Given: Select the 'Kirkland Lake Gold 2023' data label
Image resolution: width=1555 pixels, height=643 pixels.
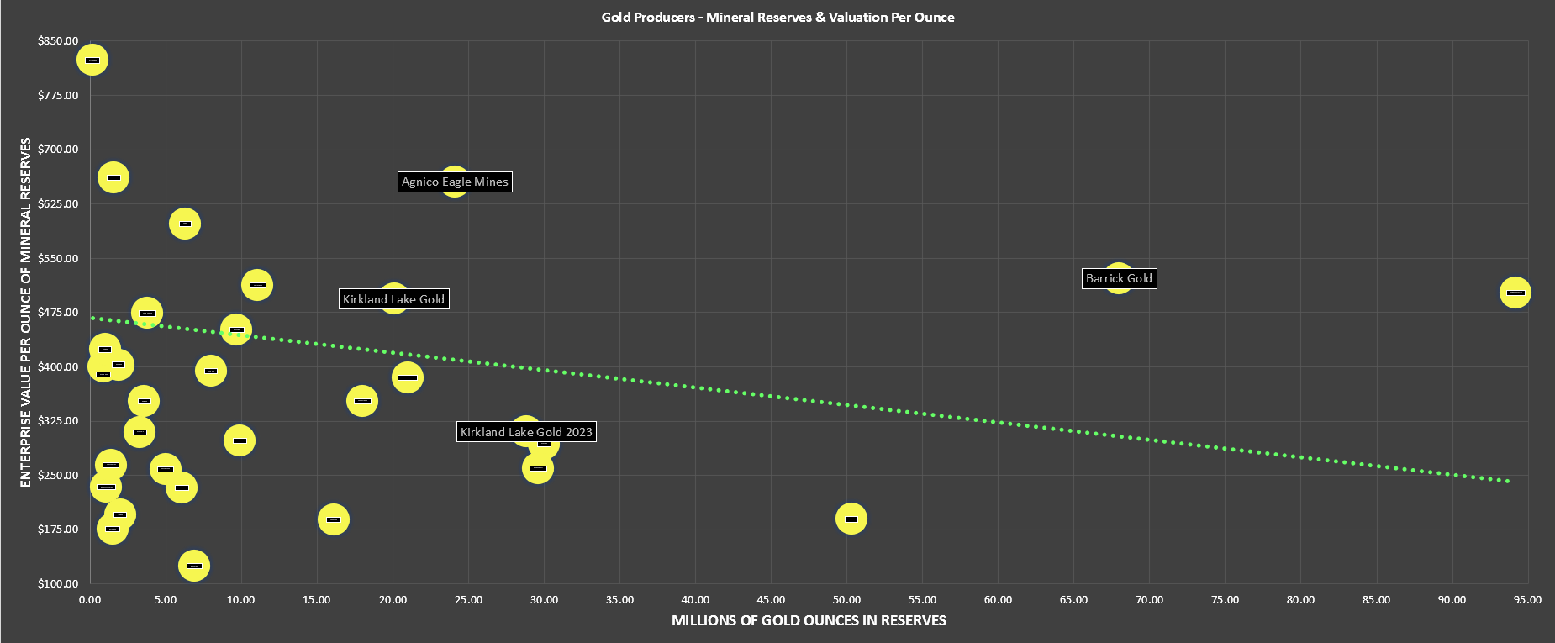Looking at the screenshot, I should [x=526, y=432].
